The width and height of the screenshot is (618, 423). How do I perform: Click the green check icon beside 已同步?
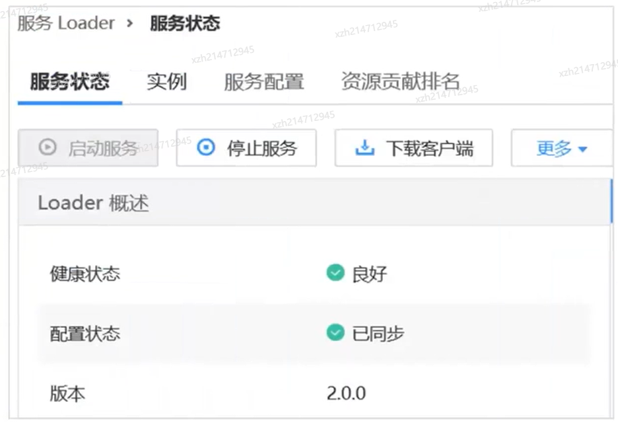[x=335, y=332]
